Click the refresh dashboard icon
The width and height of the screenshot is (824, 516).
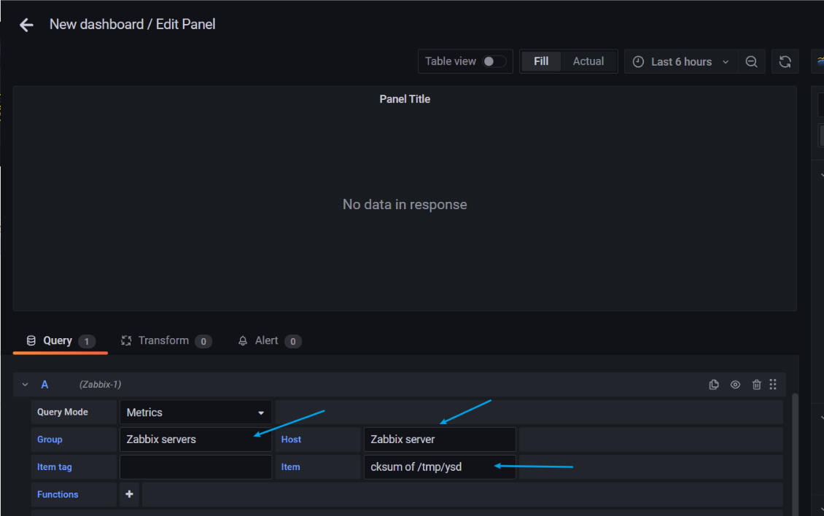click(785, 62)
